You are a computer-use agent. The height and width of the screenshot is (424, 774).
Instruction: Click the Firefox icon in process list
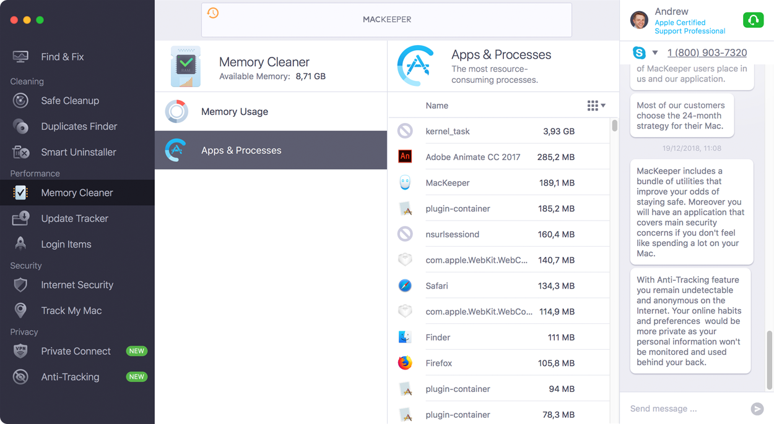405,363
